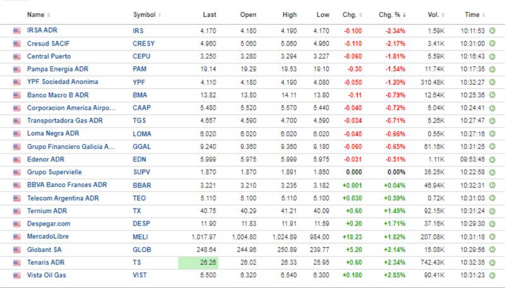Click the flag icon next to Globant SA

click(x=16, y=249)
